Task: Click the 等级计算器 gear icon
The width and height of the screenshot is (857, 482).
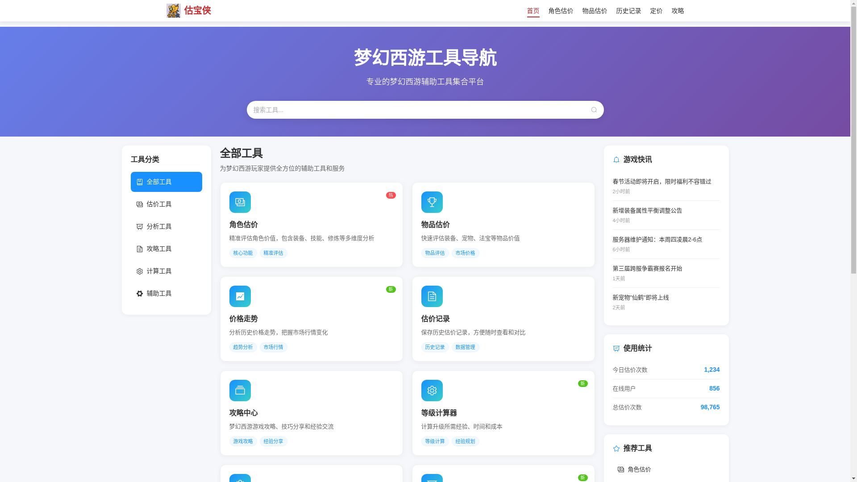Action: (x=432, y=391)
